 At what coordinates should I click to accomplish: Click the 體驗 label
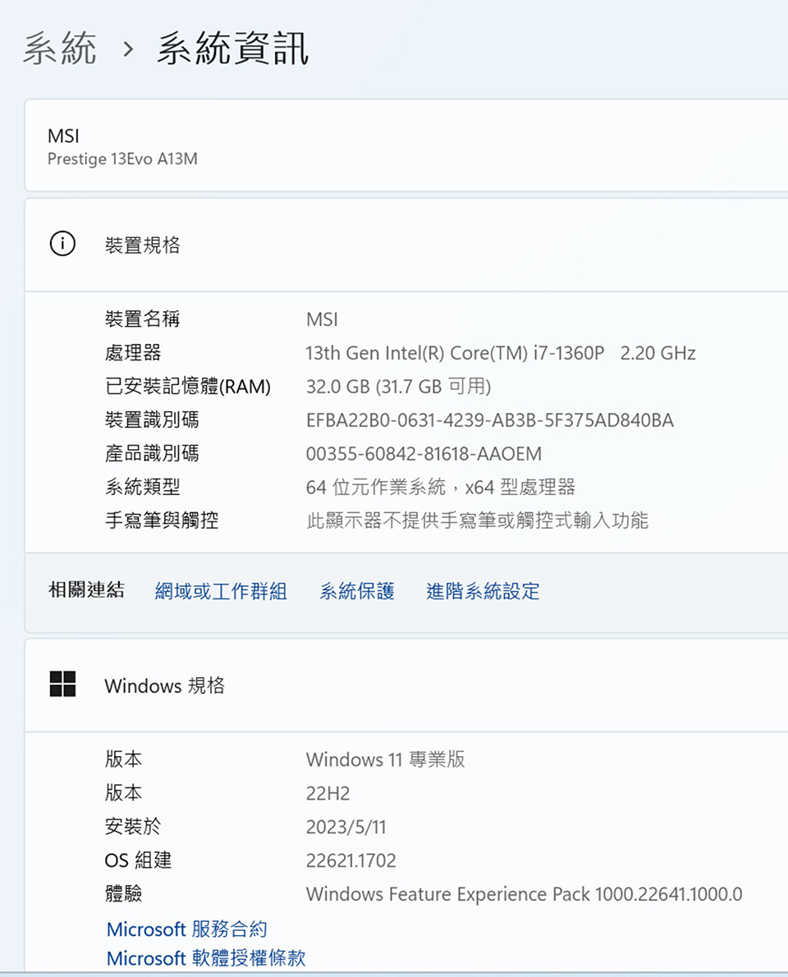(x=124, y=893)
